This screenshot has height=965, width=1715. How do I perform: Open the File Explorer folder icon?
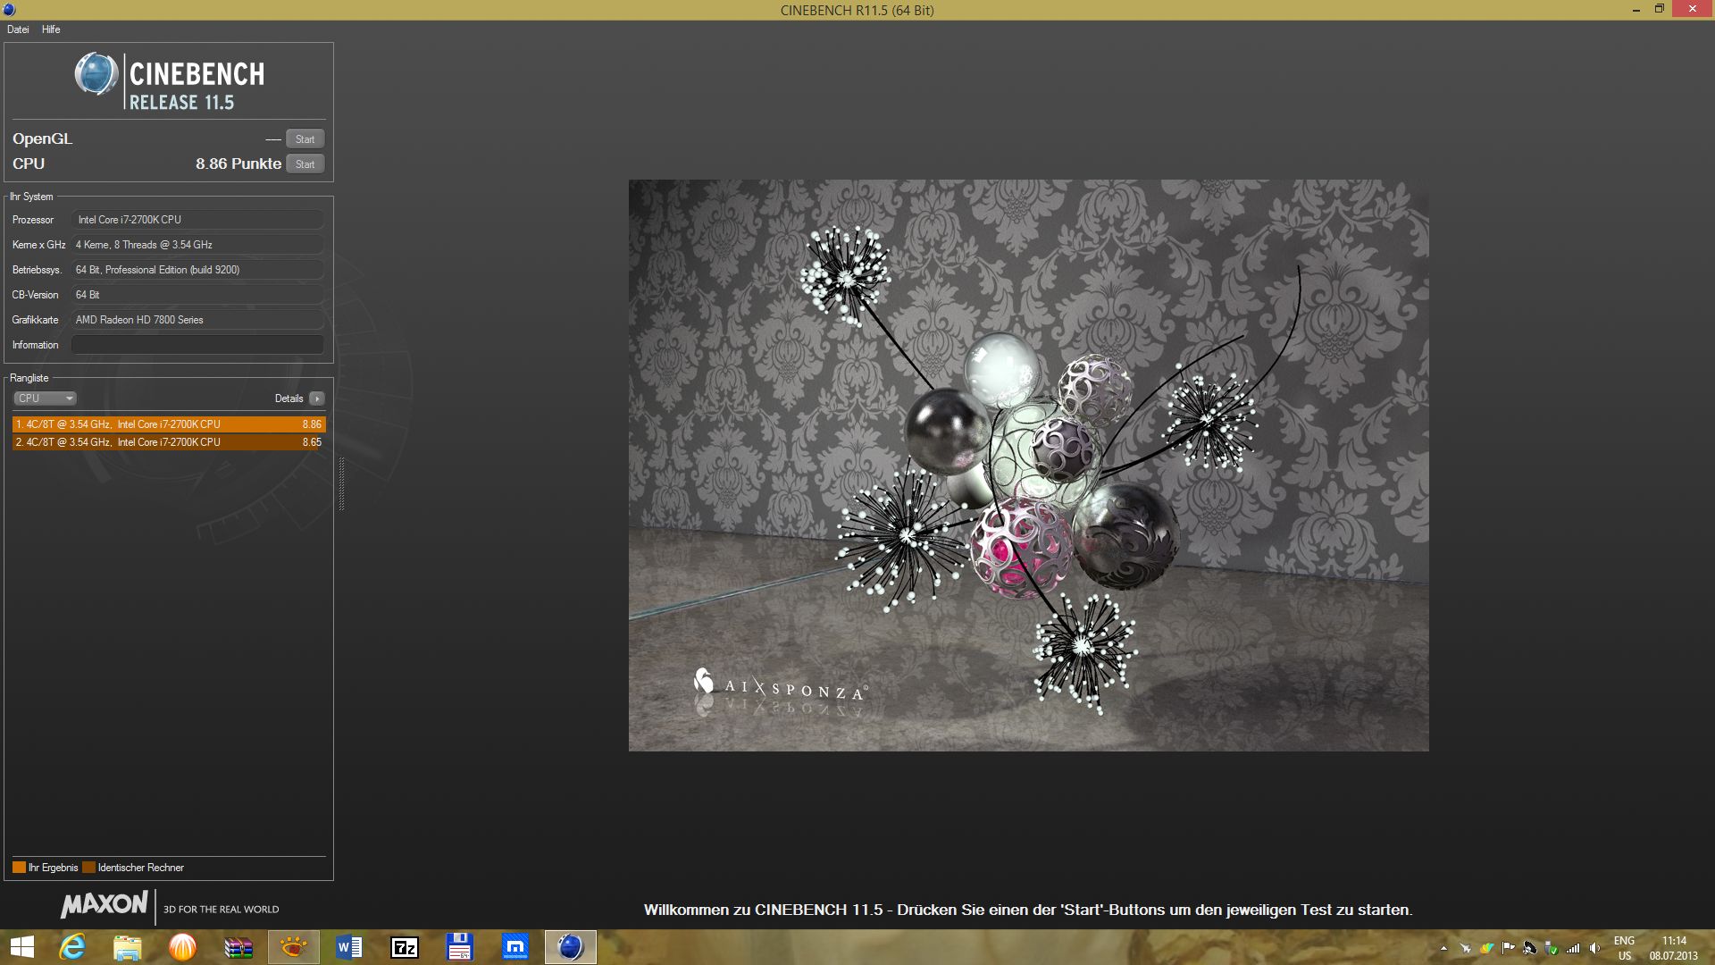point(128,947)
